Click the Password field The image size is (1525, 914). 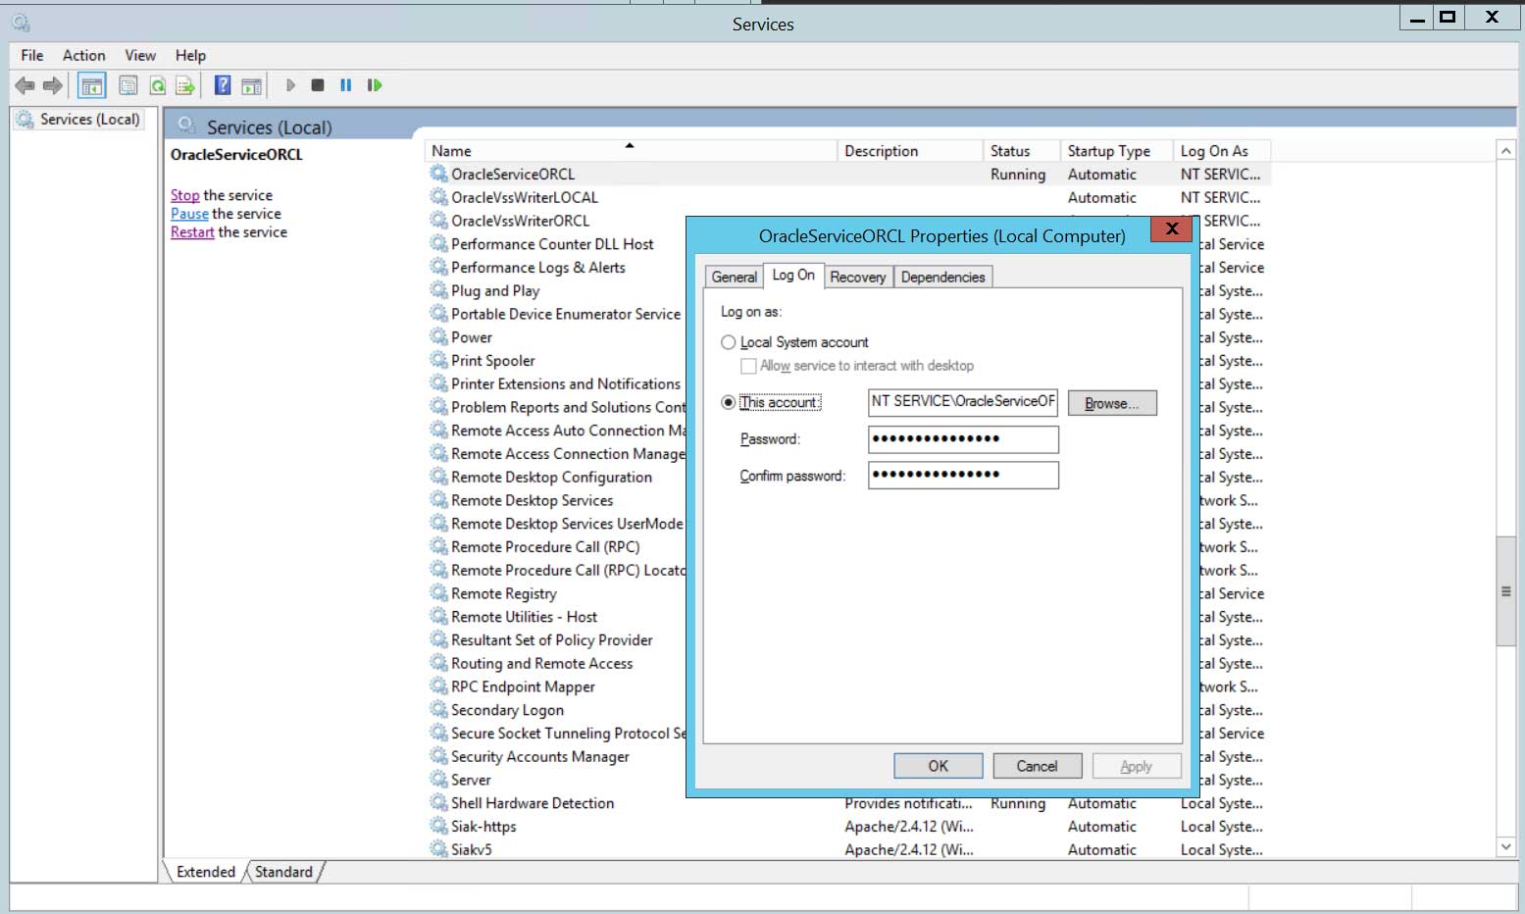coord(963,439)
